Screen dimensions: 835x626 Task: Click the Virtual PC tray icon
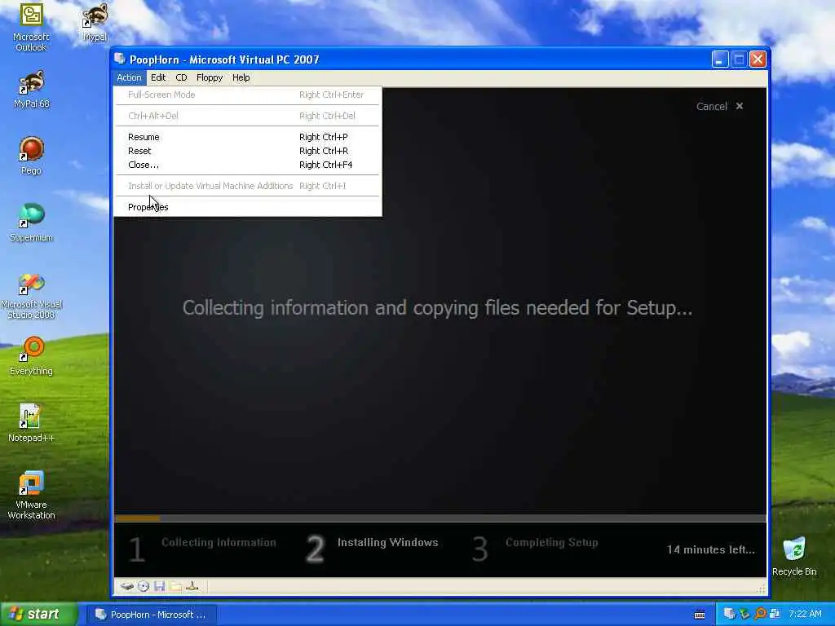pyautogui.click(x=730, y=615)
